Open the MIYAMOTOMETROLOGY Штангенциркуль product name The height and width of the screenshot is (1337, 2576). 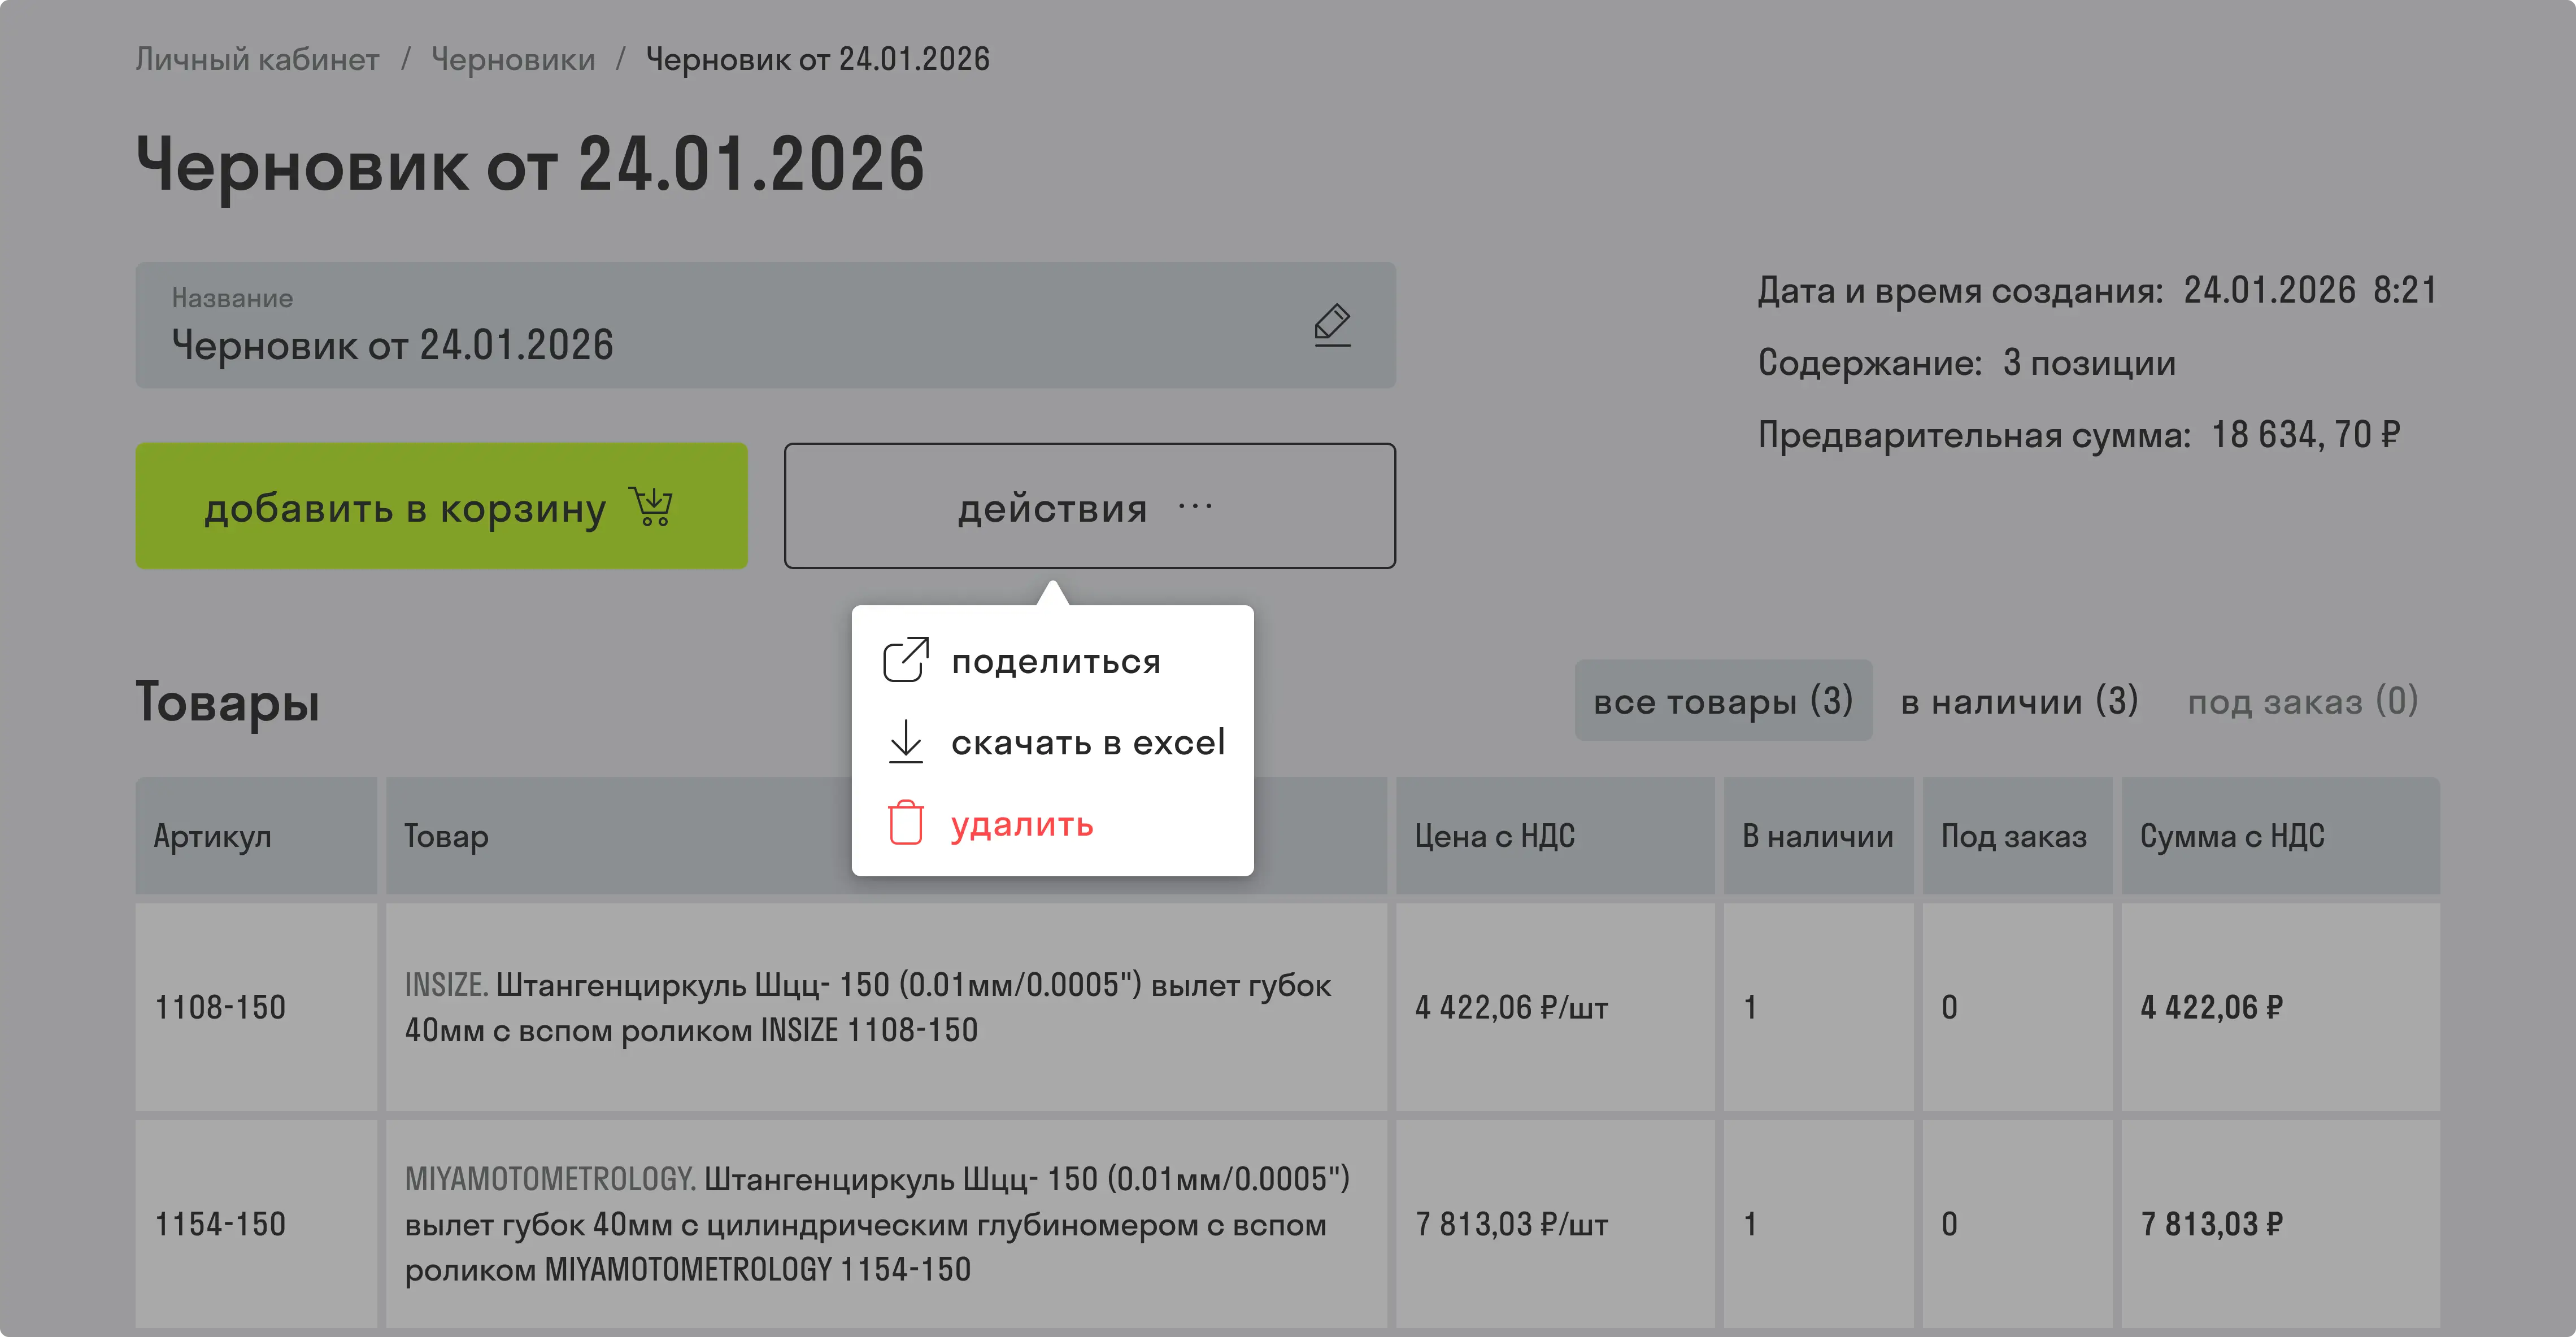[877, 1224]
